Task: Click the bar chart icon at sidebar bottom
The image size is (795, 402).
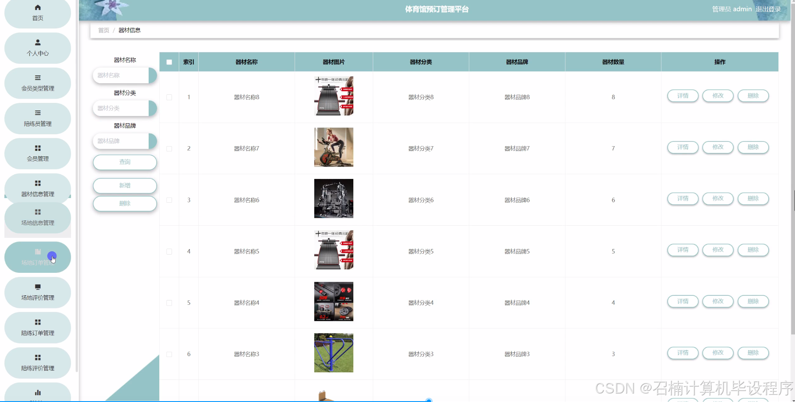Action: [38, 392]
